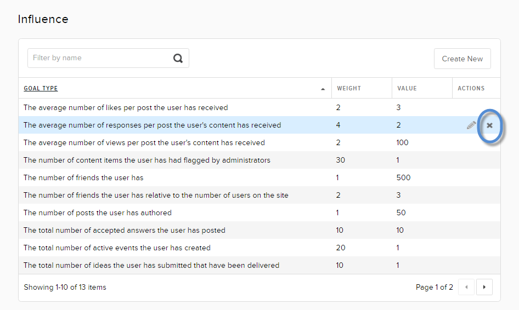Delete the highlighted responses goal with X icon
519x310 pixels.
pos(490,125)
